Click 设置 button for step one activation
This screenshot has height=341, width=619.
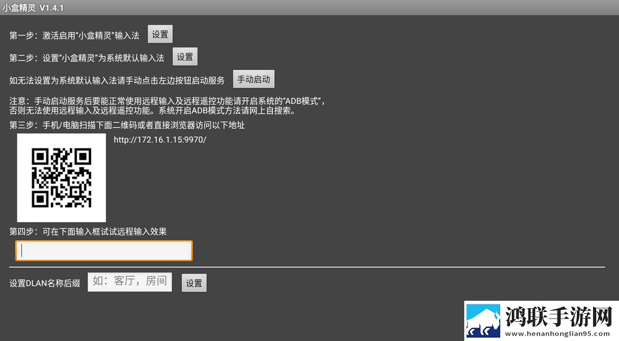[160, 34]
